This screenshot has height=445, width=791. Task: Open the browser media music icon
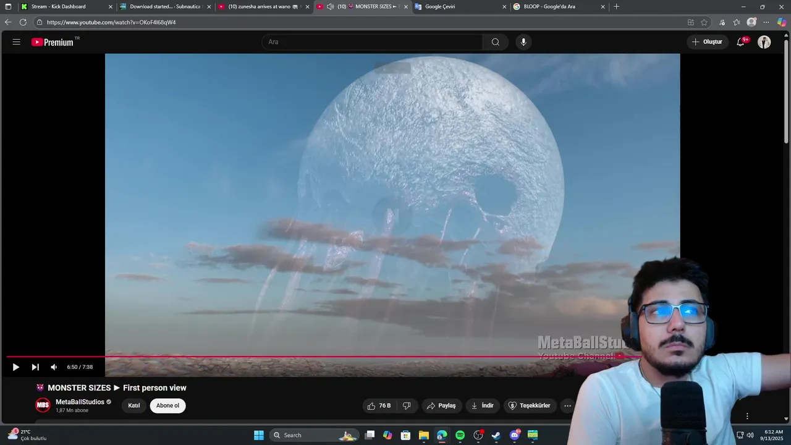point(722,22)
